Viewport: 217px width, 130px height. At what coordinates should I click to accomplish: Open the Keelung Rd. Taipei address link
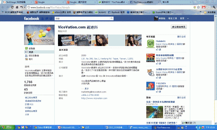107,59
